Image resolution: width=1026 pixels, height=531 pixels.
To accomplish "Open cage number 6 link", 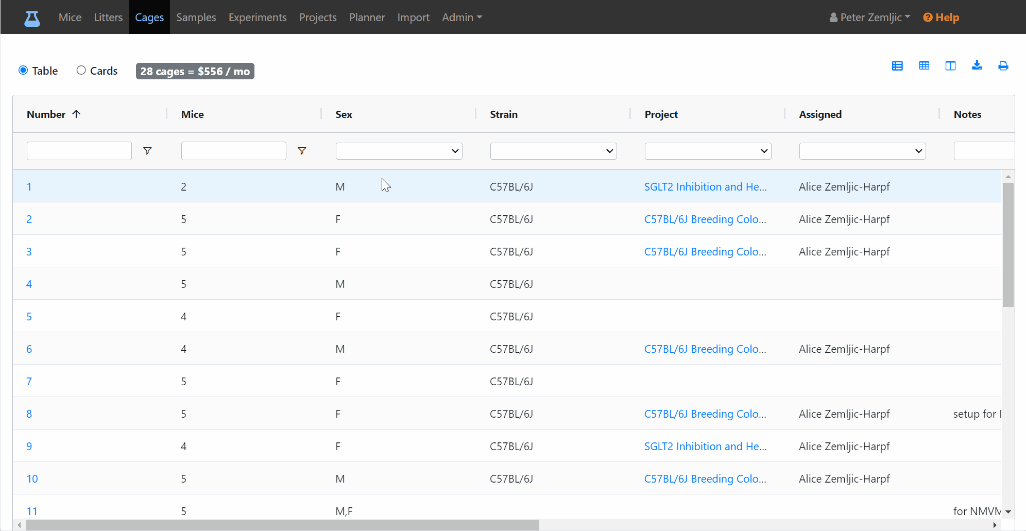I will point(29,349).
